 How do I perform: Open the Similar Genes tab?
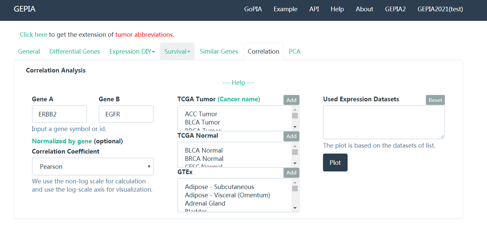pos(219,51)
